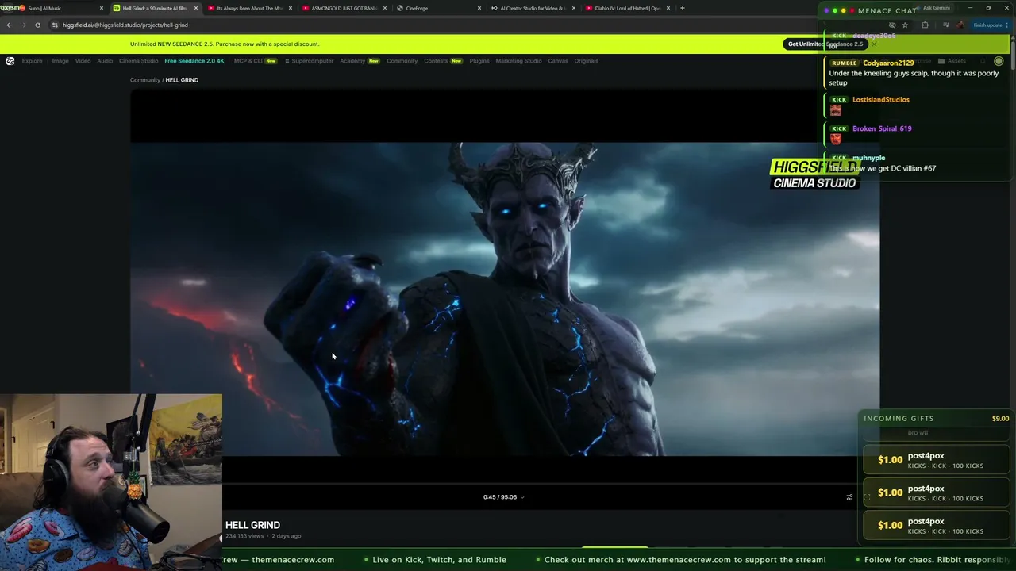This screenshot has width=1016, height=571.
Task: Switch to the CineForge tab
Action: [439, 8]
